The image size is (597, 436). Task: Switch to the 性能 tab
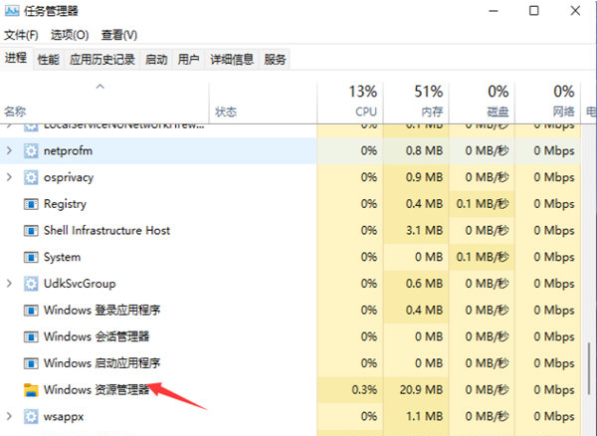click(49, 60)
